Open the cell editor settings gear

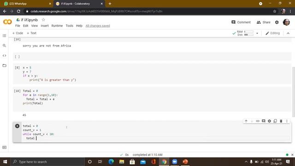click(269, 121)
